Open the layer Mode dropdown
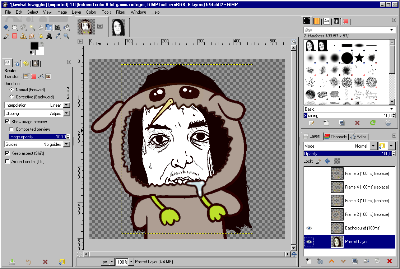The width and height of the screenshot is (400, 269). point(373,146)
